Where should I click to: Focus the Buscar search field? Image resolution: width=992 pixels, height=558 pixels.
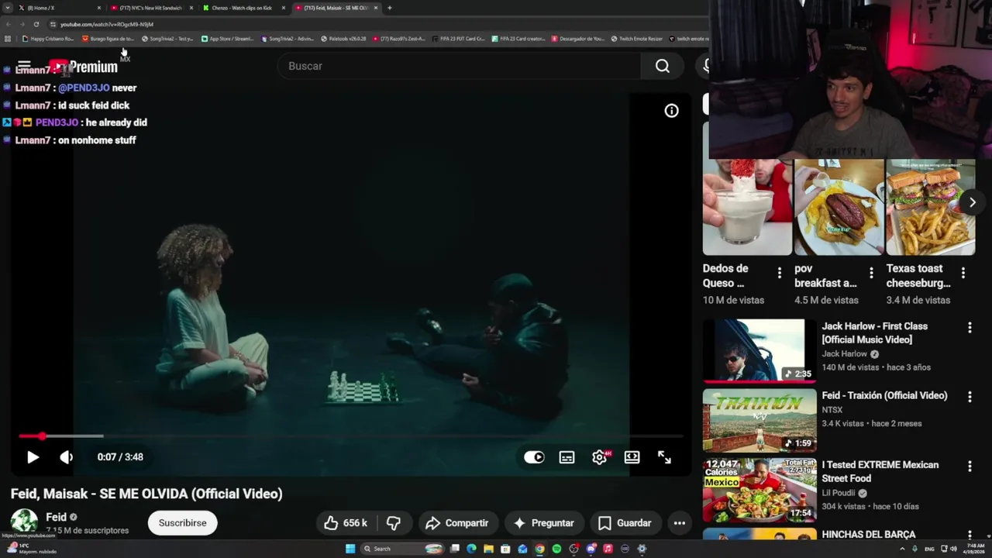click(460, 66)
